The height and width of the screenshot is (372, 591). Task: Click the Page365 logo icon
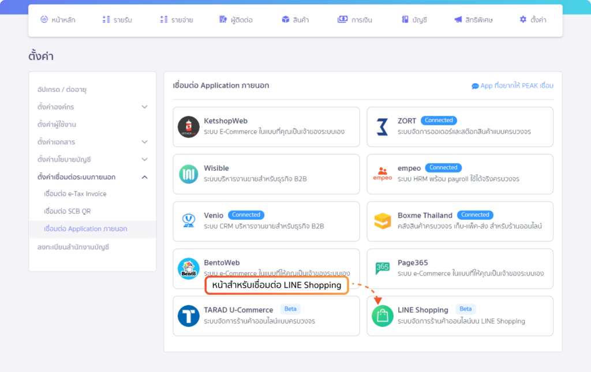[382, 268]
